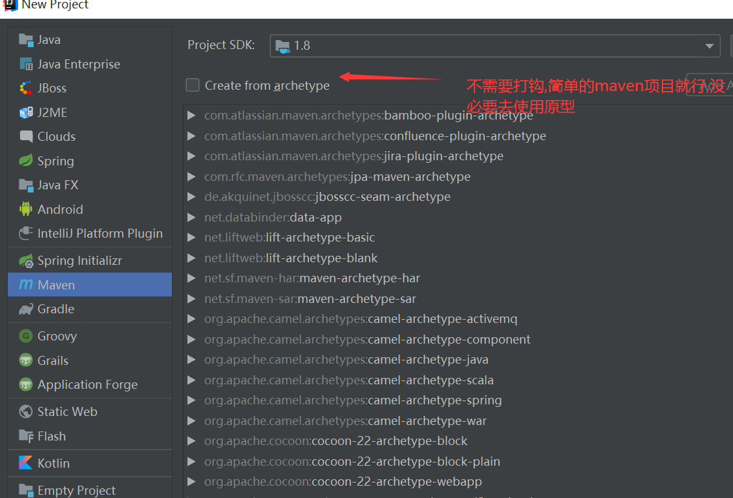
Task: Select the Spring project type
Action: (90, 161)
